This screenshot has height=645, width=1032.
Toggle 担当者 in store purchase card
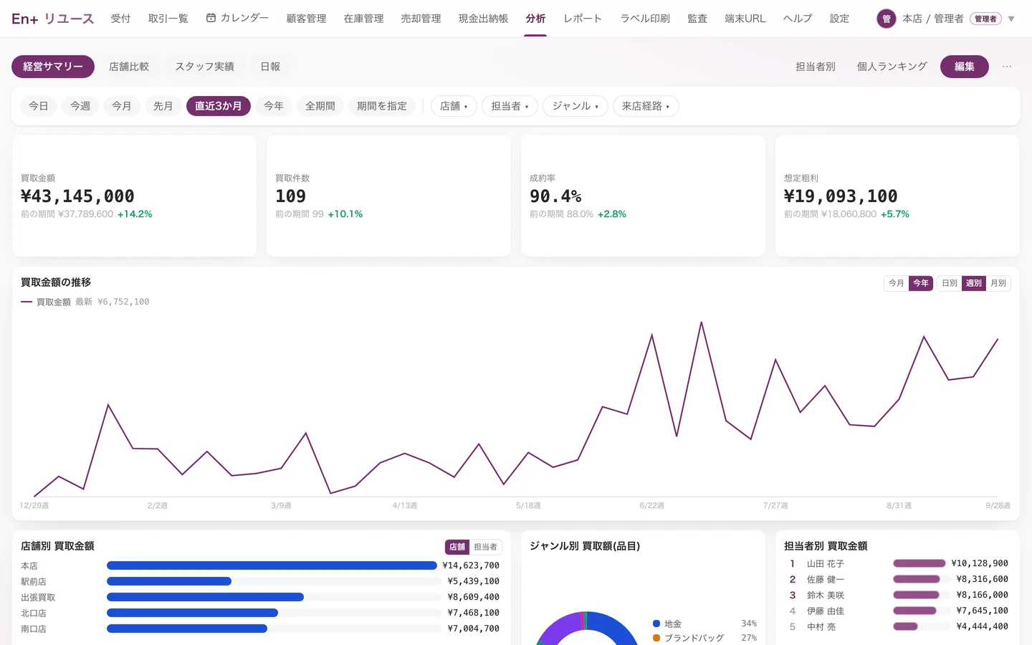click(485, 547)
